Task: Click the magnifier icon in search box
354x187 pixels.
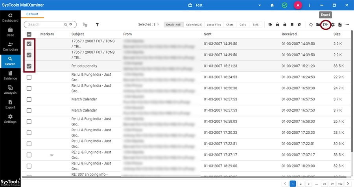Action: 66,25
